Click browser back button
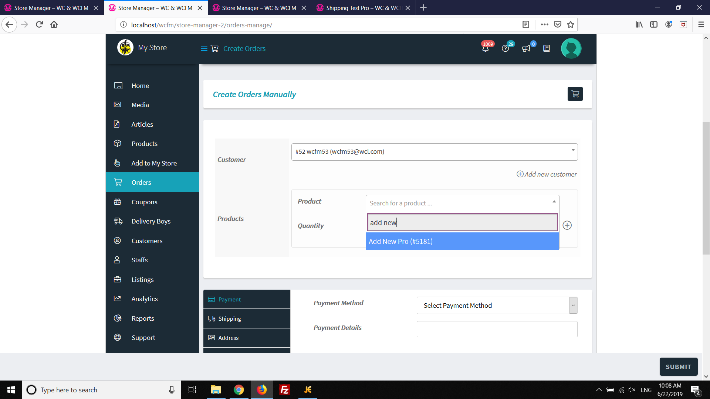Viewport: 710px width, 399px height. [9, 25]
